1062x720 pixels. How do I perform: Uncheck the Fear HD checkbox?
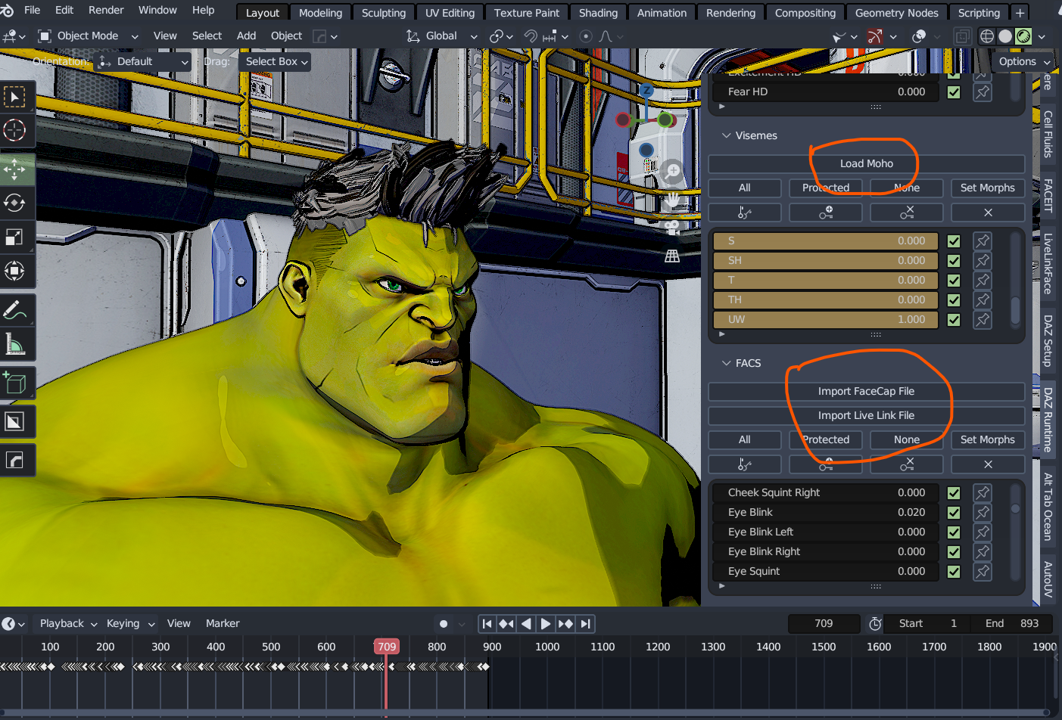pyautogui.click(x=954, y=92)
